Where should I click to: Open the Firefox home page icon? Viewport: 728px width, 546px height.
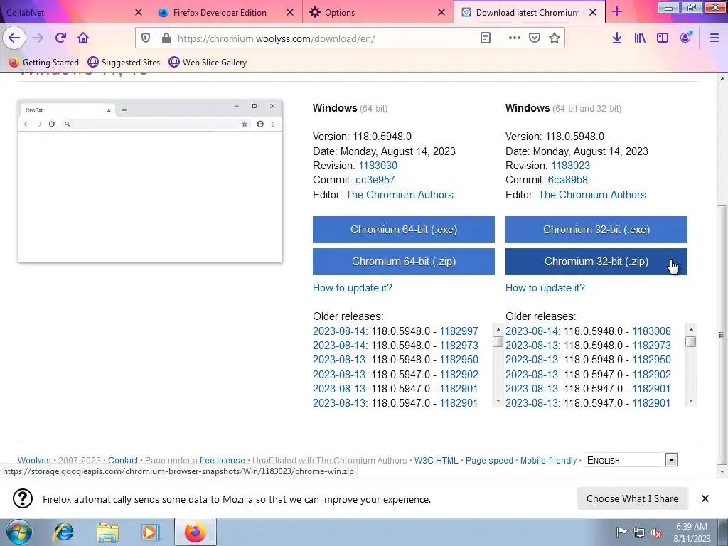tap(83, 38)
